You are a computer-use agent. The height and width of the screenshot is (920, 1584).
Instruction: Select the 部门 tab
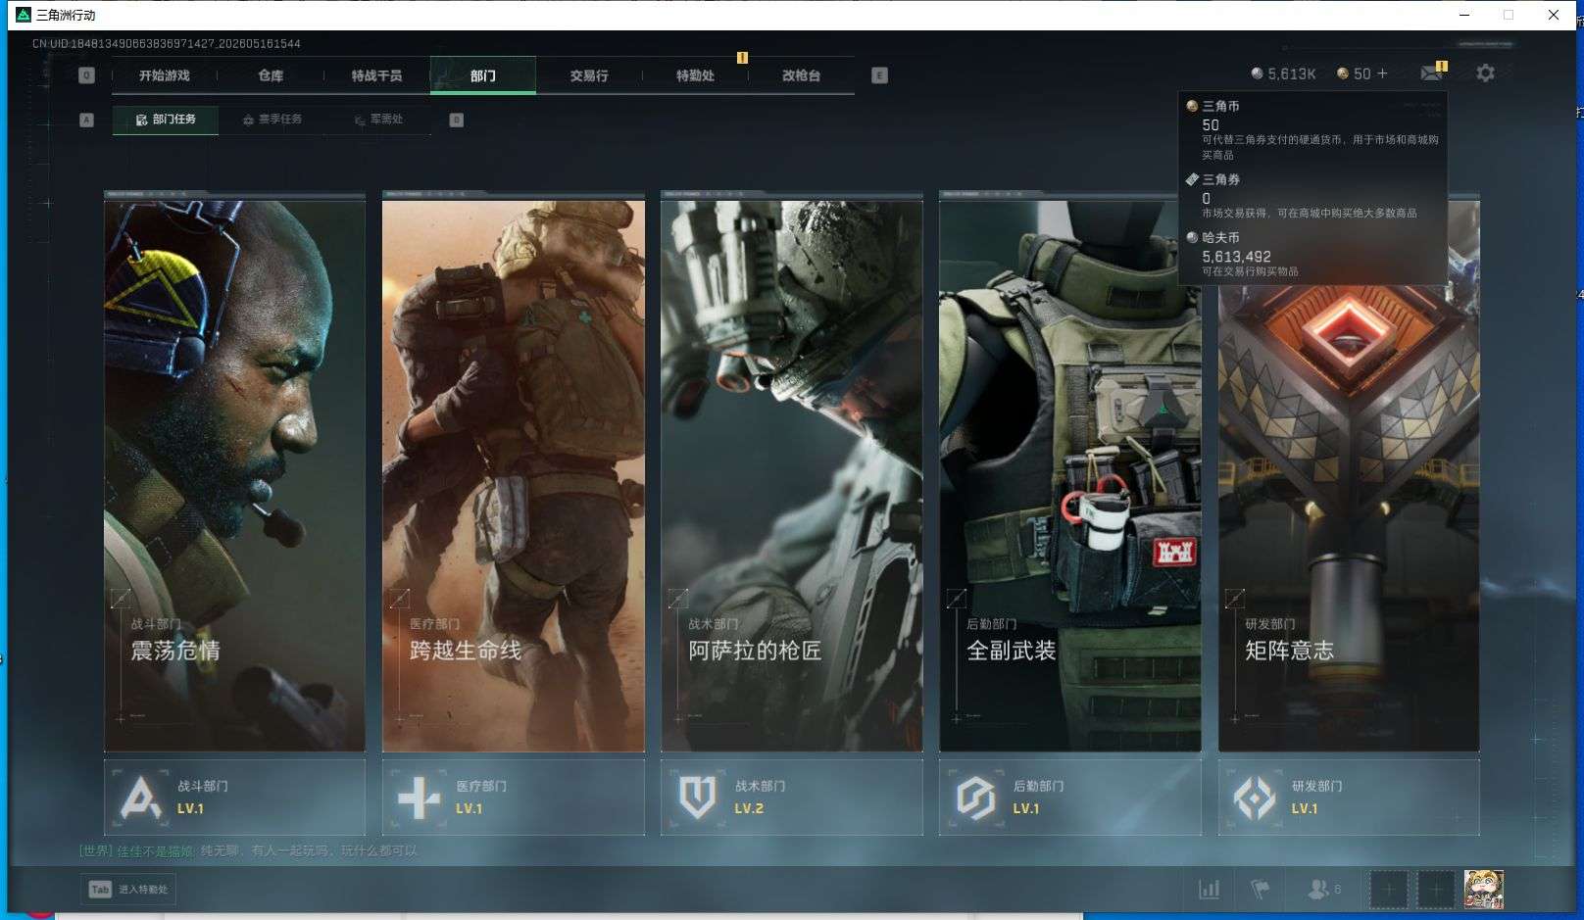coord(483,75)
